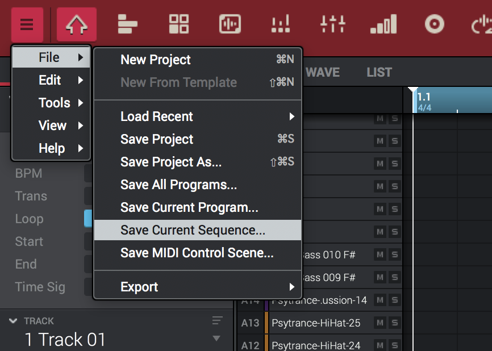The image size is (492, 351).
Task: Mute the Psytrance-HiHat-25 track
Action: point(380,323)
